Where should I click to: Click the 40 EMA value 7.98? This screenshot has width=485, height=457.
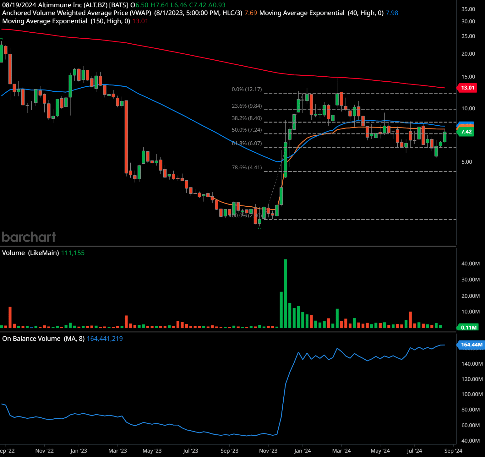[392, 13]
